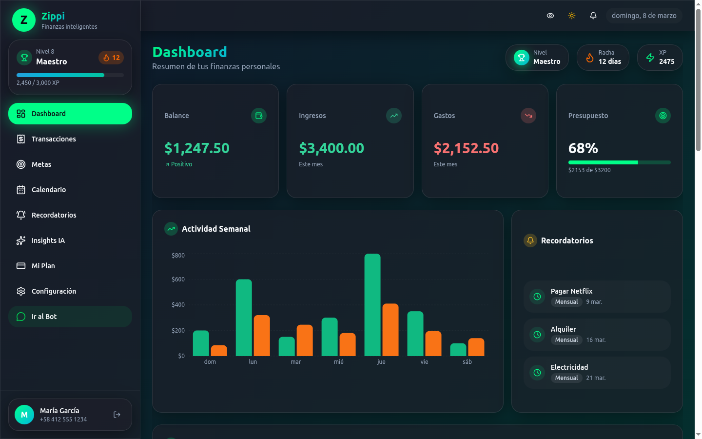Select the Metas target icon in sidebar
The height and width of the screenshot is (439, 702).
click(x=20, y=164)
